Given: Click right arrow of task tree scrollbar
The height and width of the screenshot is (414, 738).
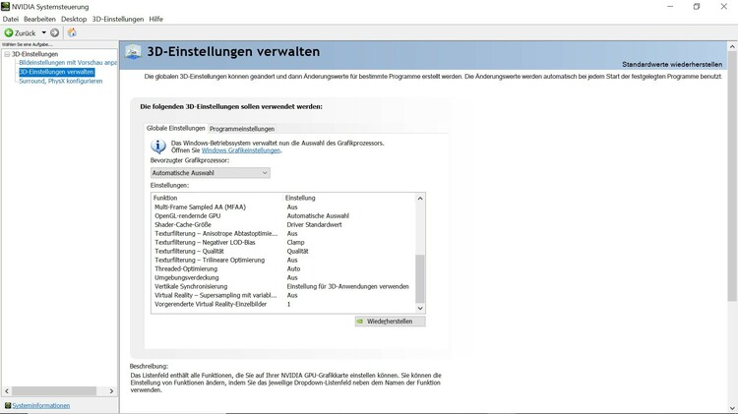Looking at the screenshot, I should point(111,391).
